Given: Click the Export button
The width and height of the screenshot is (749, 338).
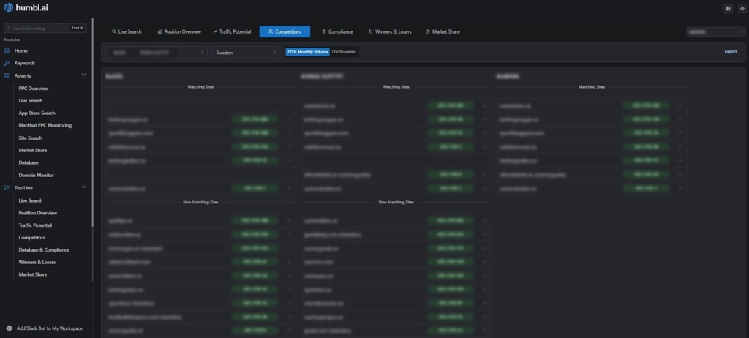Looking at the screenshot, I should 730,52.
